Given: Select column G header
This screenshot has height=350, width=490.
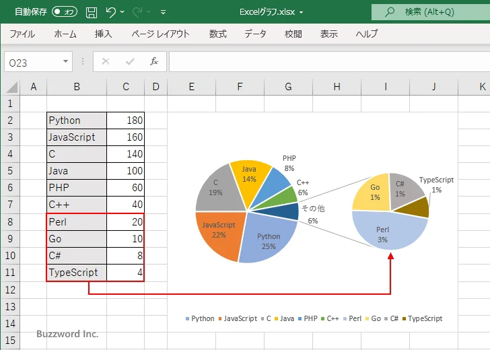Looking at the screenshot, I should [x=288, y=87].
